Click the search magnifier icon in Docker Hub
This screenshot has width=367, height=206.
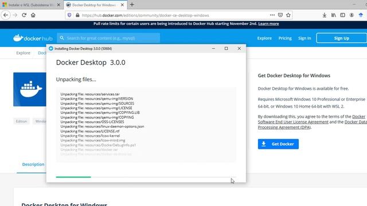tap(62, 38)
